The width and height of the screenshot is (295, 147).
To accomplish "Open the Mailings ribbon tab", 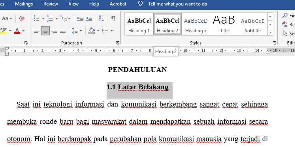I will [24, 4].
